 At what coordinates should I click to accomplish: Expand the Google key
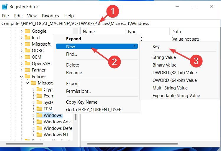coord(22,31)
